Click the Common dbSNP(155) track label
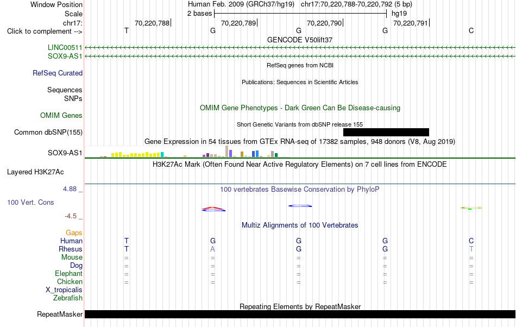The image size is (516, 327). click(48, 132)
